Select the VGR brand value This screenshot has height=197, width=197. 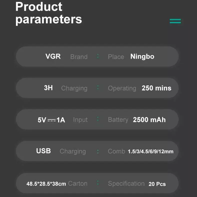[x=53, y=56]
